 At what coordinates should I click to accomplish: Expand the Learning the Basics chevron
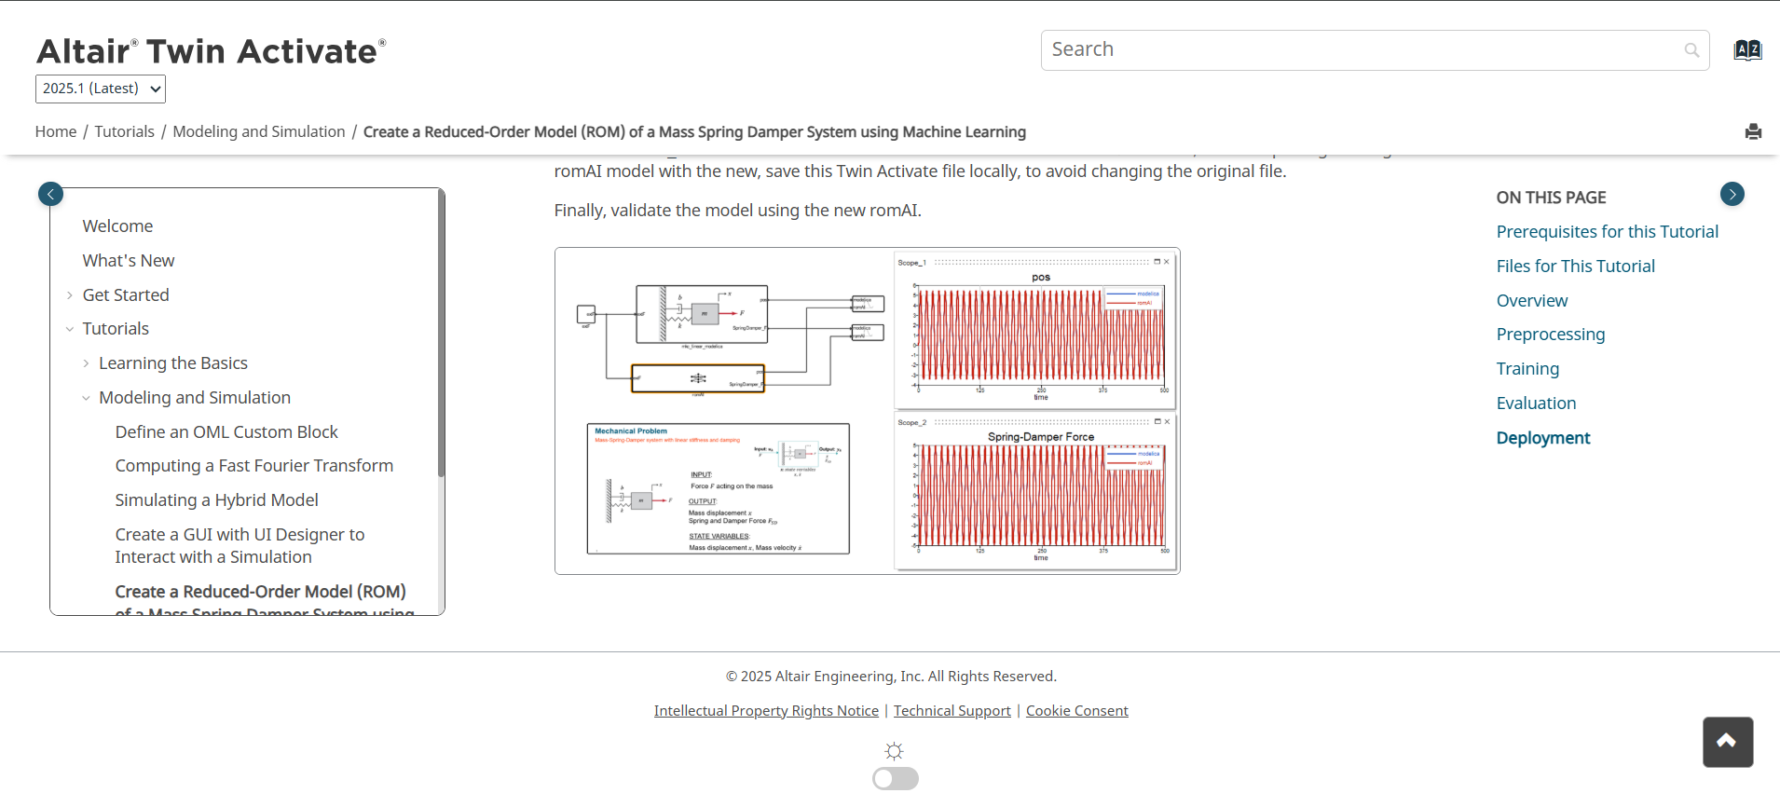[x=86, y=363]
